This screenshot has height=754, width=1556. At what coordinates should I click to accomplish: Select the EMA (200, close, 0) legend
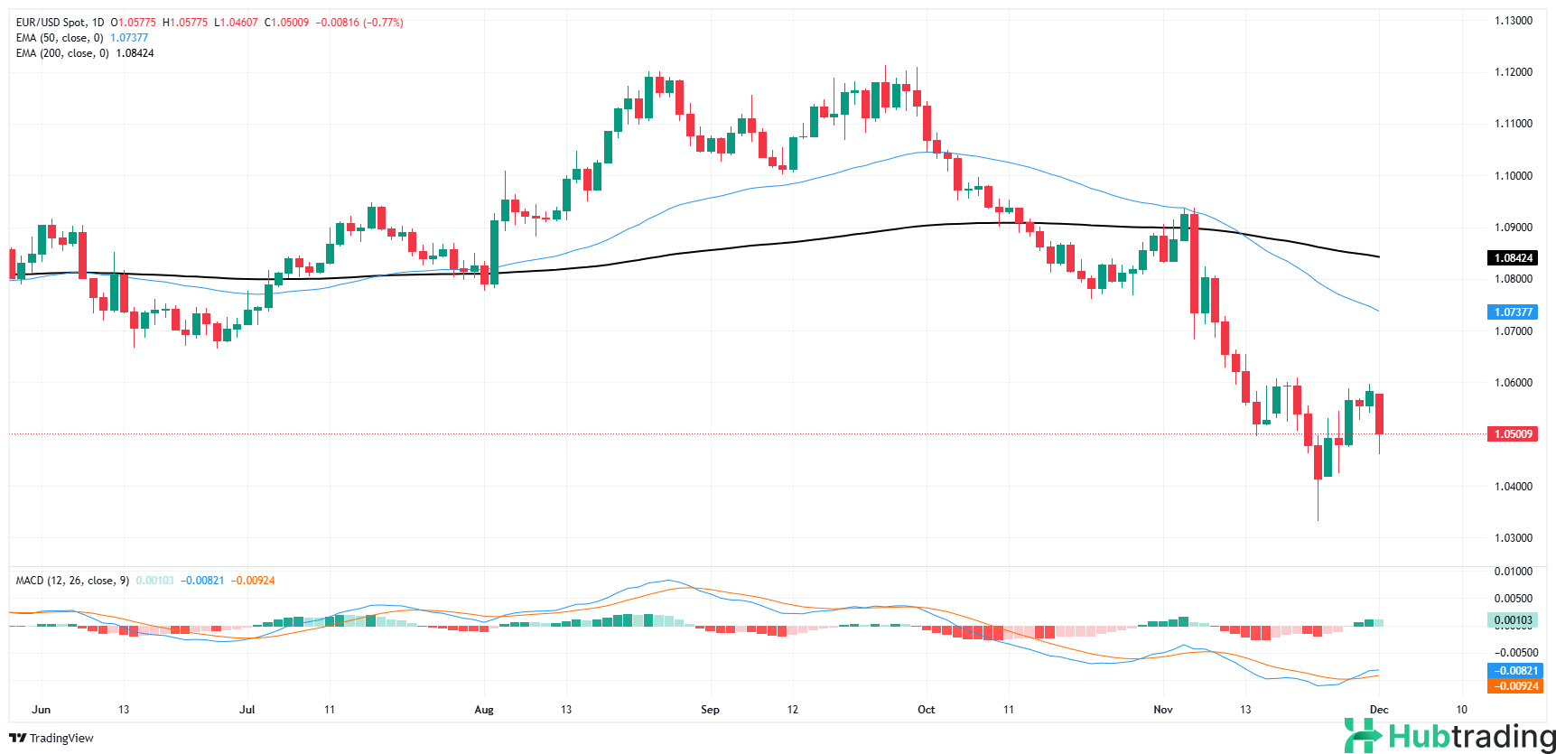click(62, 53)
